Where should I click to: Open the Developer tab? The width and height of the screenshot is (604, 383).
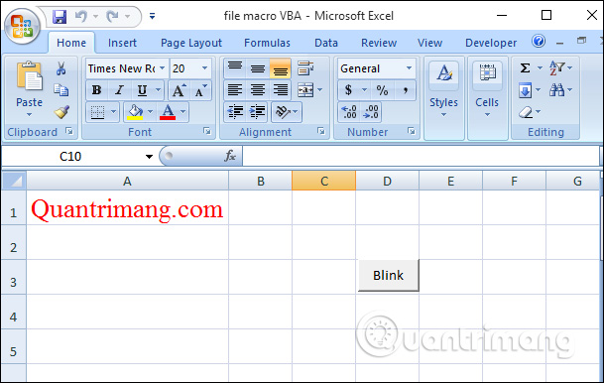pyautogui.click(x=491, y=43)
